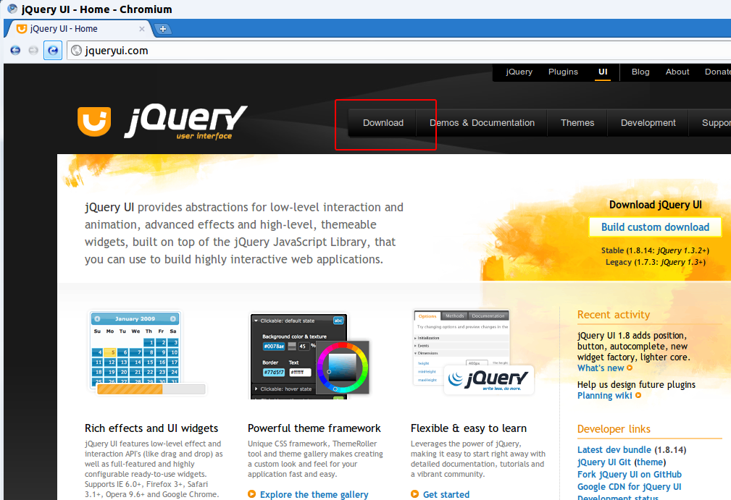Click arrow icon beside Explore the theme gallery
Image resolution: width=731 pixels, height=500 pixels.
coord(251,494)
